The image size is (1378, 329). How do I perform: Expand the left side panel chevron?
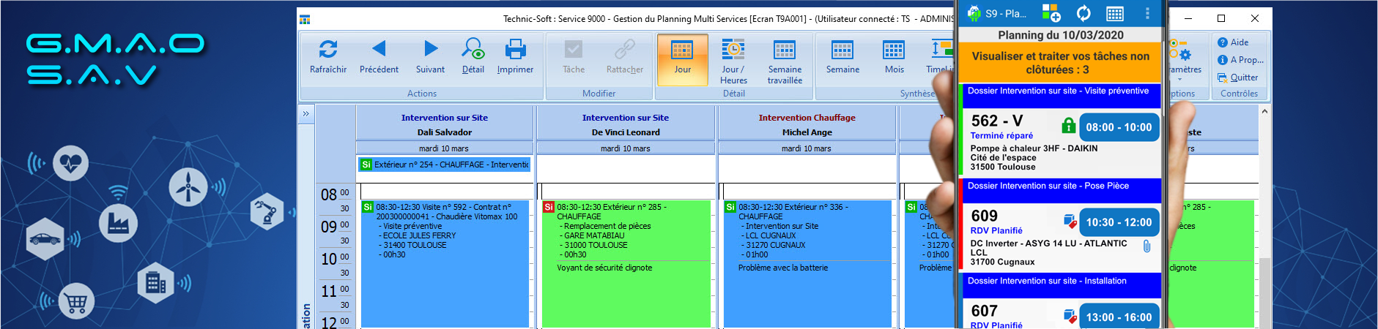click(x=306, y=113)
